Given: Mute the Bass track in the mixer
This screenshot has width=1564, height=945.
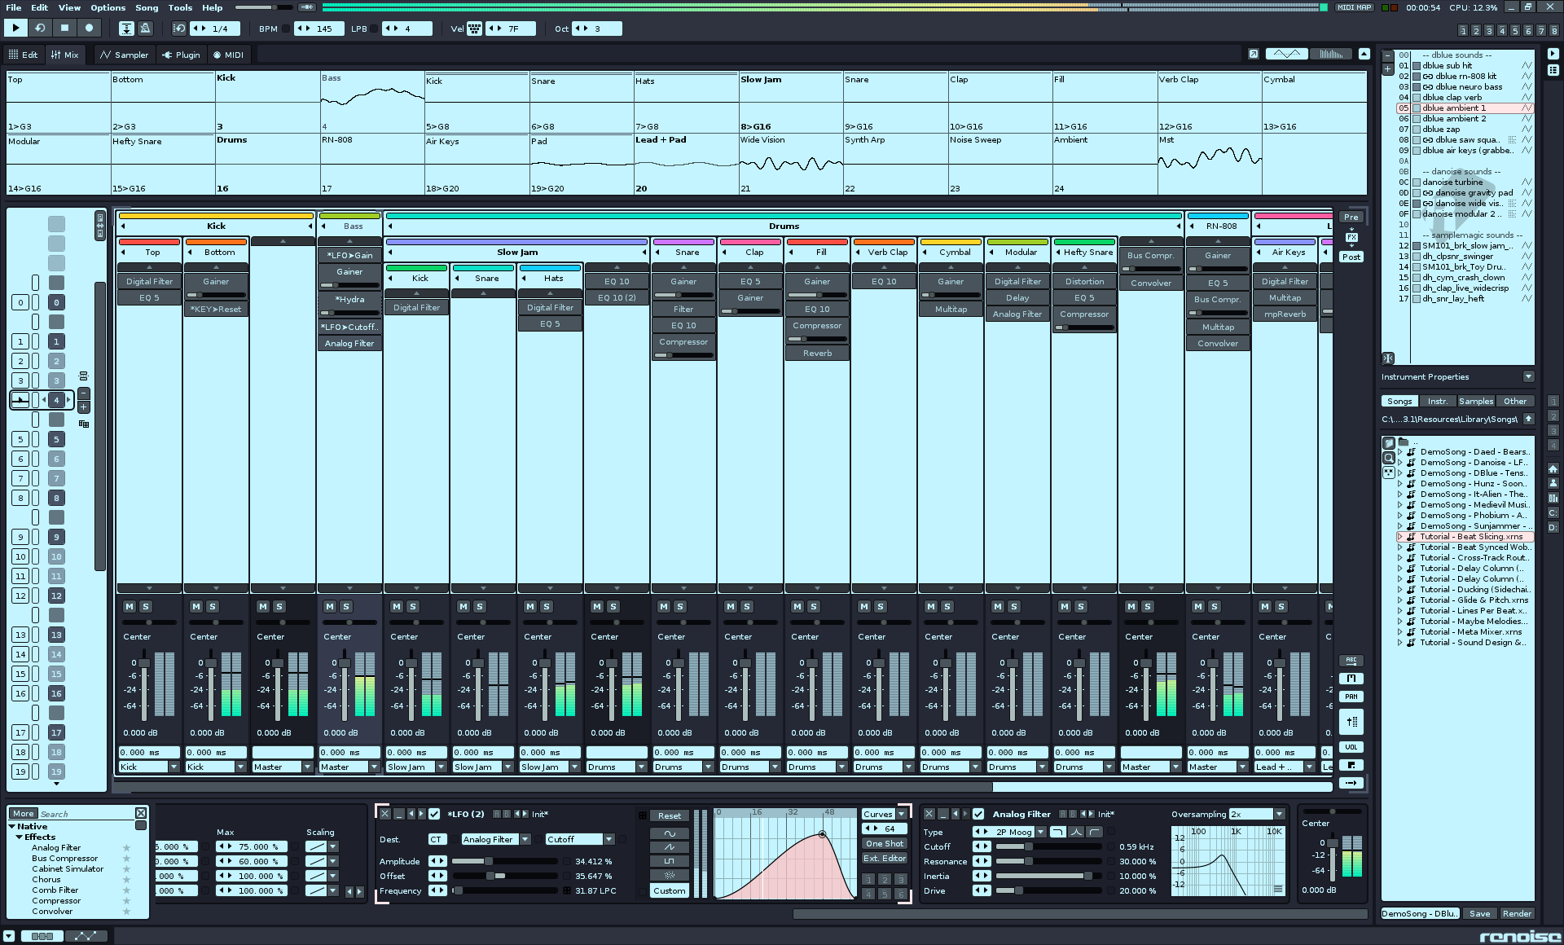Looking at the screenshot, I should point(330,607).
